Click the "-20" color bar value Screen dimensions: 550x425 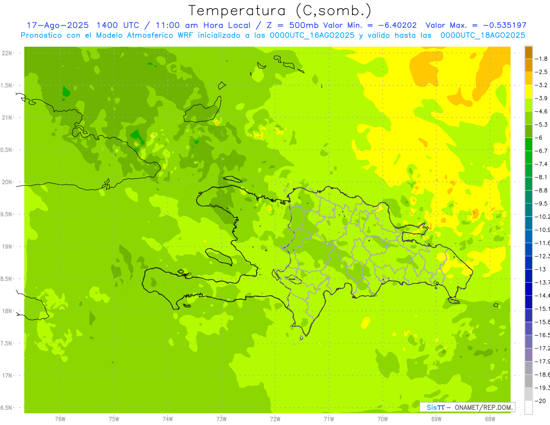click(x=540, y=401)
